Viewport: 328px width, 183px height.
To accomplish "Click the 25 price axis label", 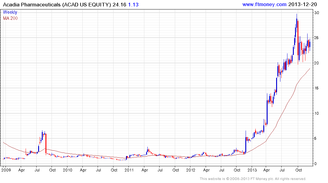I will pyautogui.click(x=316, y=38).
